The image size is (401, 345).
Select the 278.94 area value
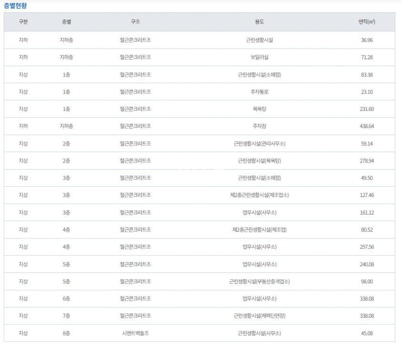[x=367, y=161]
